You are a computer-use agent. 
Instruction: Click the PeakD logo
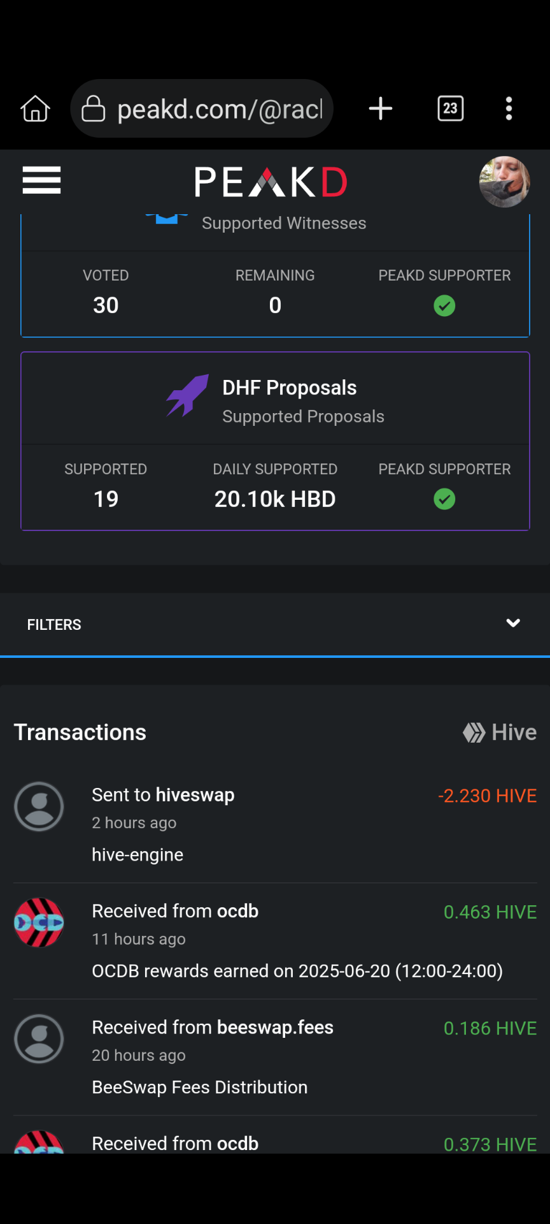[x=271, y=182]
